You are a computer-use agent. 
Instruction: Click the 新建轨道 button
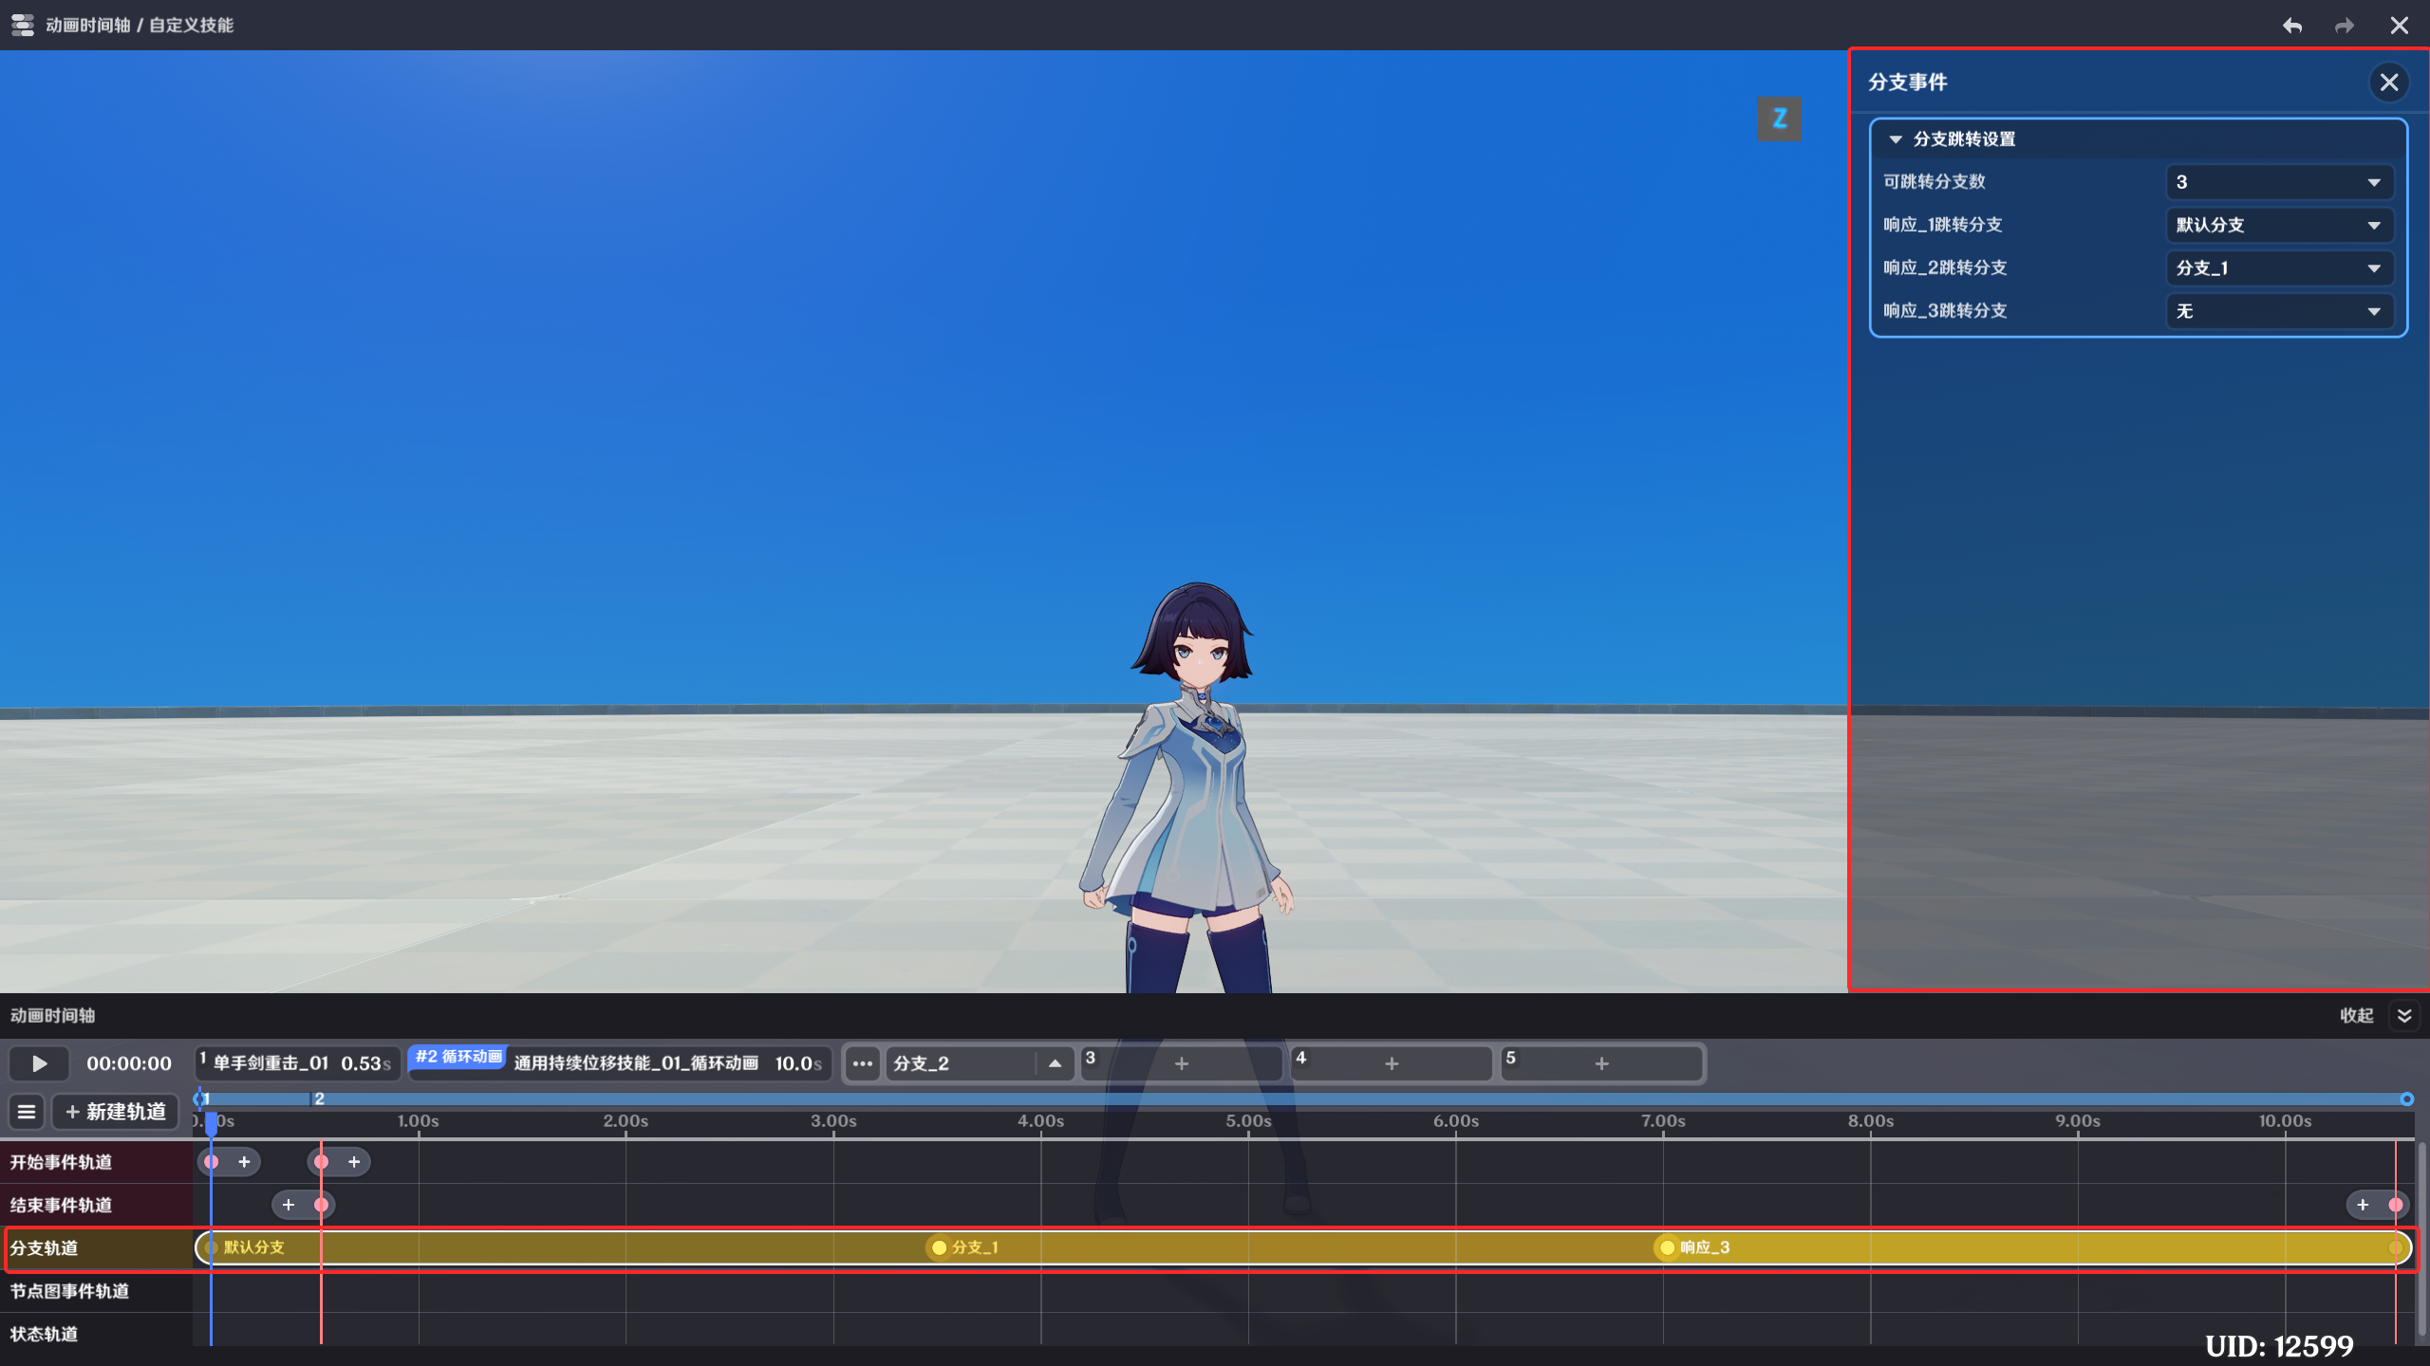pos(116,1112)
